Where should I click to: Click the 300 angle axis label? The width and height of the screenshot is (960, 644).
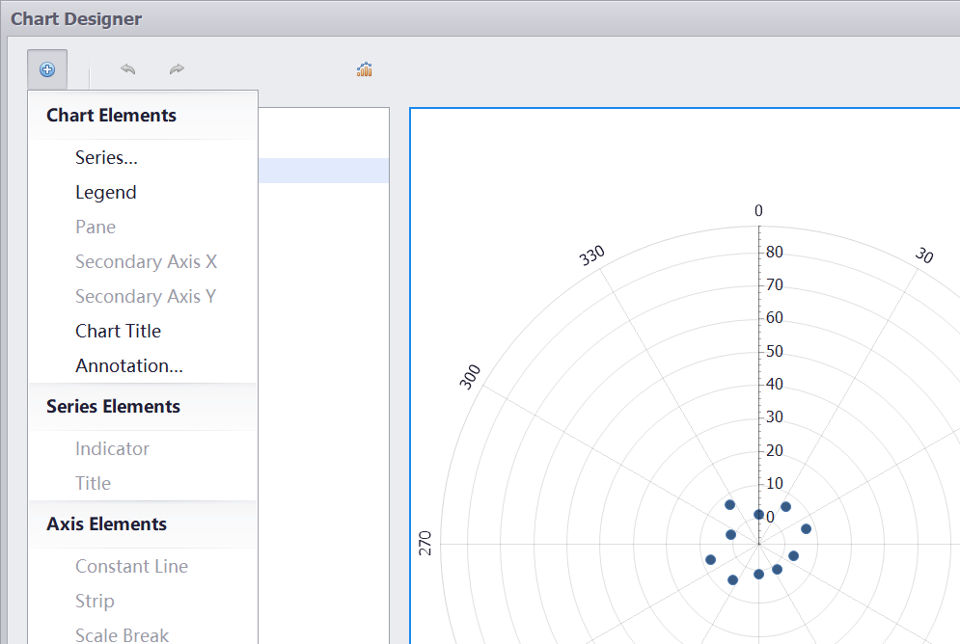pyautogui.click(x=470, y=377)
